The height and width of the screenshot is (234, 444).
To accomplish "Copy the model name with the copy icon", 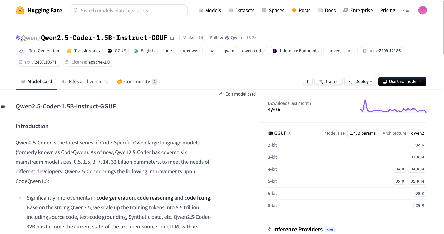I will 172,38.
